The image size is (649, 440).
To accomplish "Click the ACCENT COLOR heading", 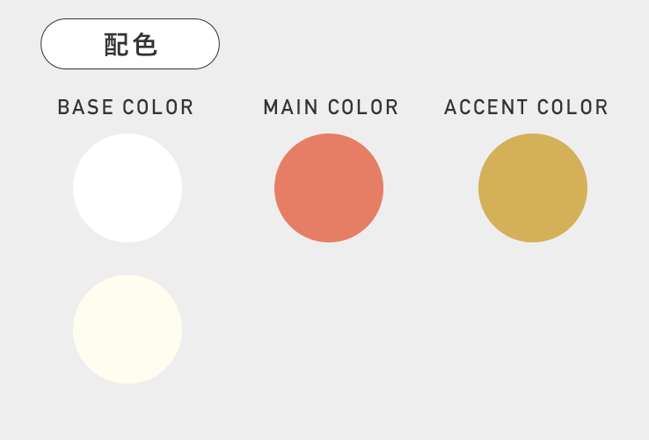I will pos(526,107).
